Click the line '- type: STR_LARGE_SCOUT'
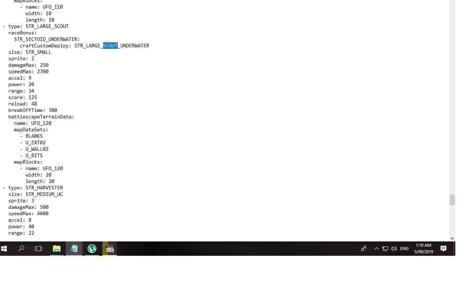The height and width of the screenshot is (287, 460). (x=36, y=26)
